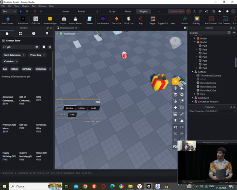
Task: Open the Toolbox creations lightbulb tab
Action: pos(47,33)
